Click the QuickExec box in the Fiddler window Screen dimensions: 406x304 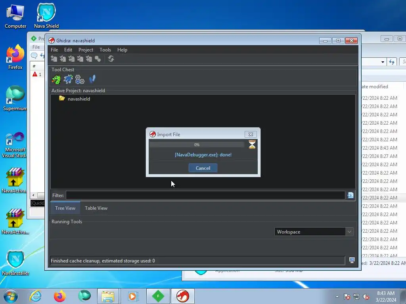point(38,203)
